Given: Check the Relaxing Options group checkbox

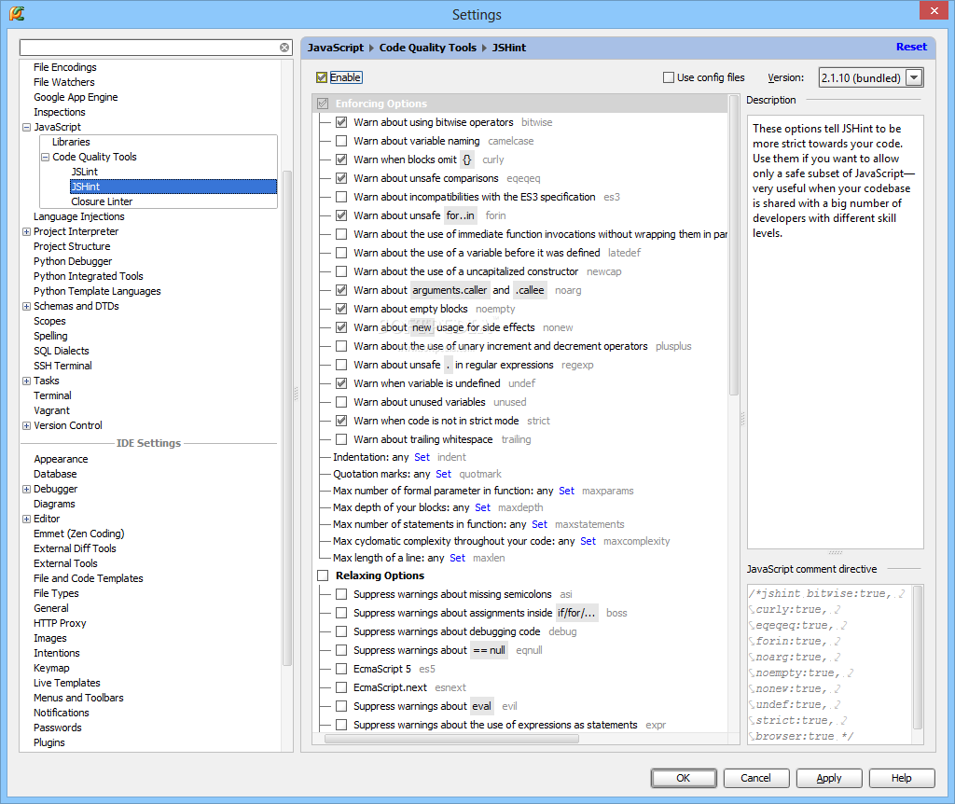Looking at the screenshot, I should (x=323, y=575).
